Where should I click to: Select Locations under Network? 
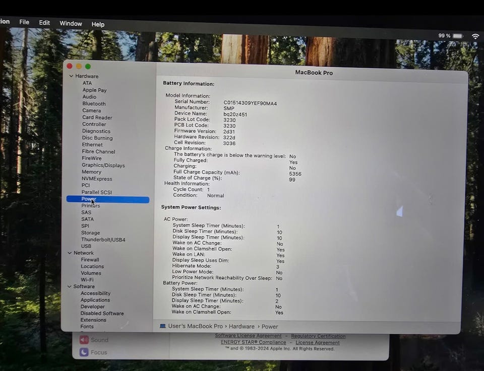pyautogui.click(x=92, y=266)
